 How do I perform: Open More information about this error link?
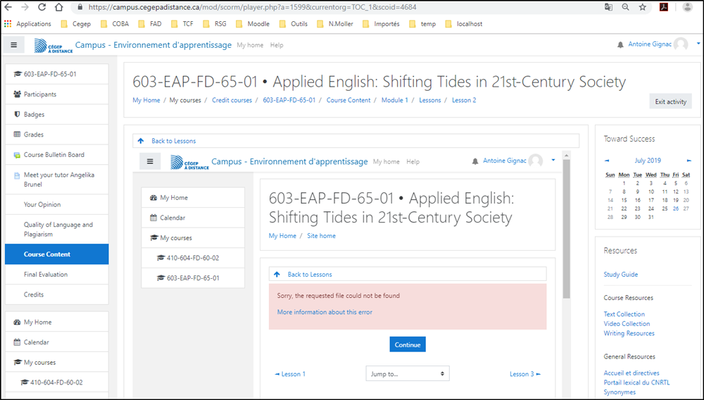coord(325,312)
